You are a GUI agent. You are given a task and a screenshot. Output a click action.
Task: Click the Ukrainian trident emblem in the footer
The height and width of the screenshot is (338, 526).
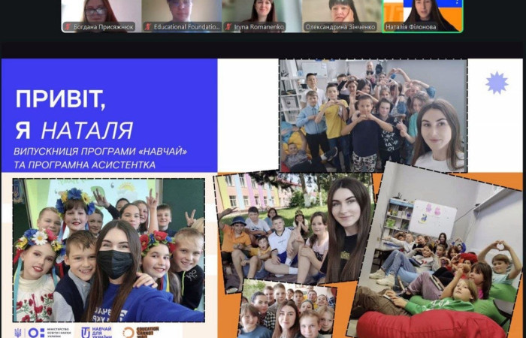(18, 331)
